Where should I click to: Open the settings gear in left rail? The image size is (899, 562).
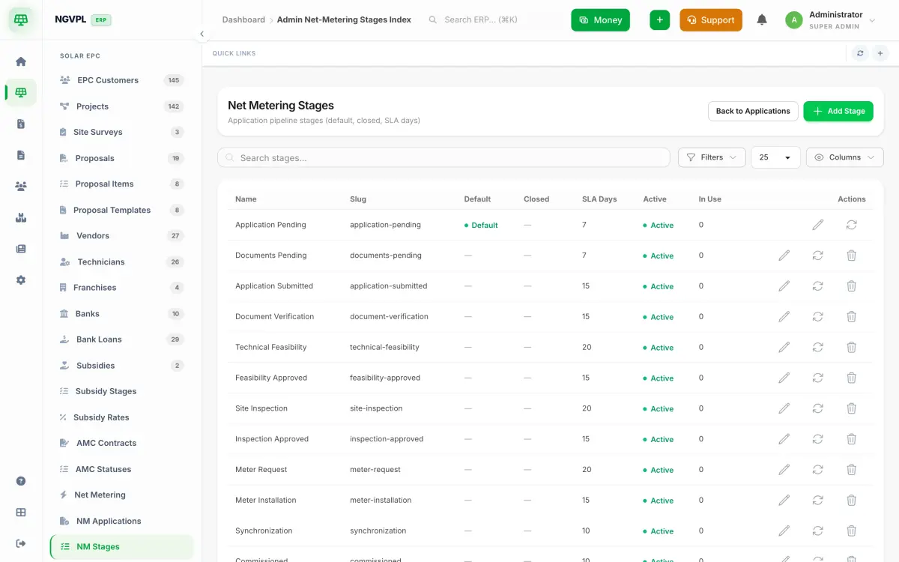click(x=21, y=280)
